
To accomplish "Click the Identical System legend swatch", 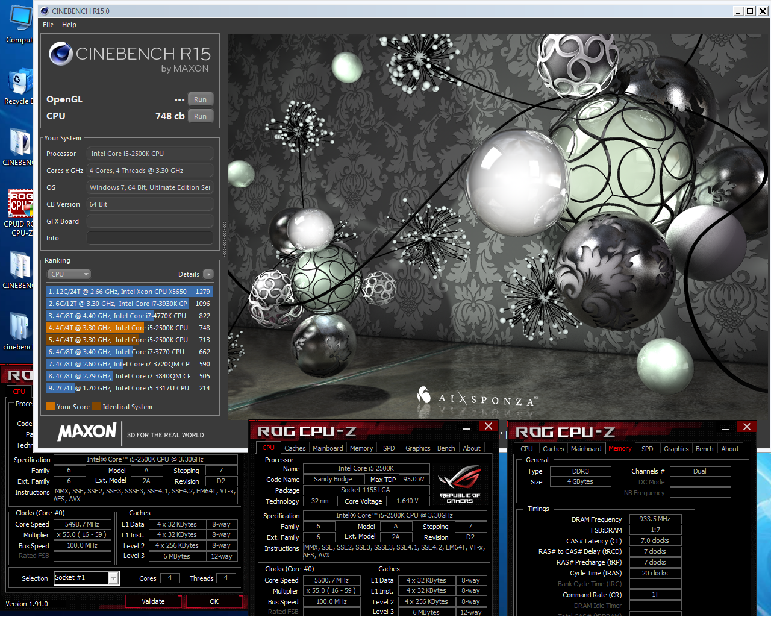I will pos(96,407).
